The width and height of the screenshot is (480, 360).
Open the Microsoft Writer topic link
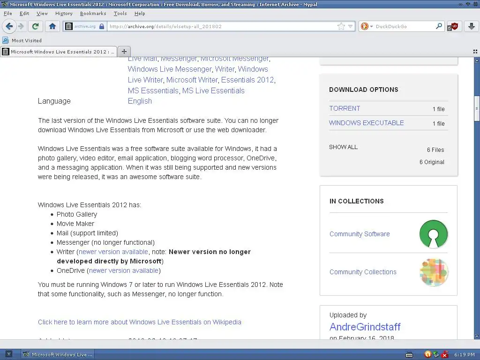pyautogui.click(x=192, y=80)
